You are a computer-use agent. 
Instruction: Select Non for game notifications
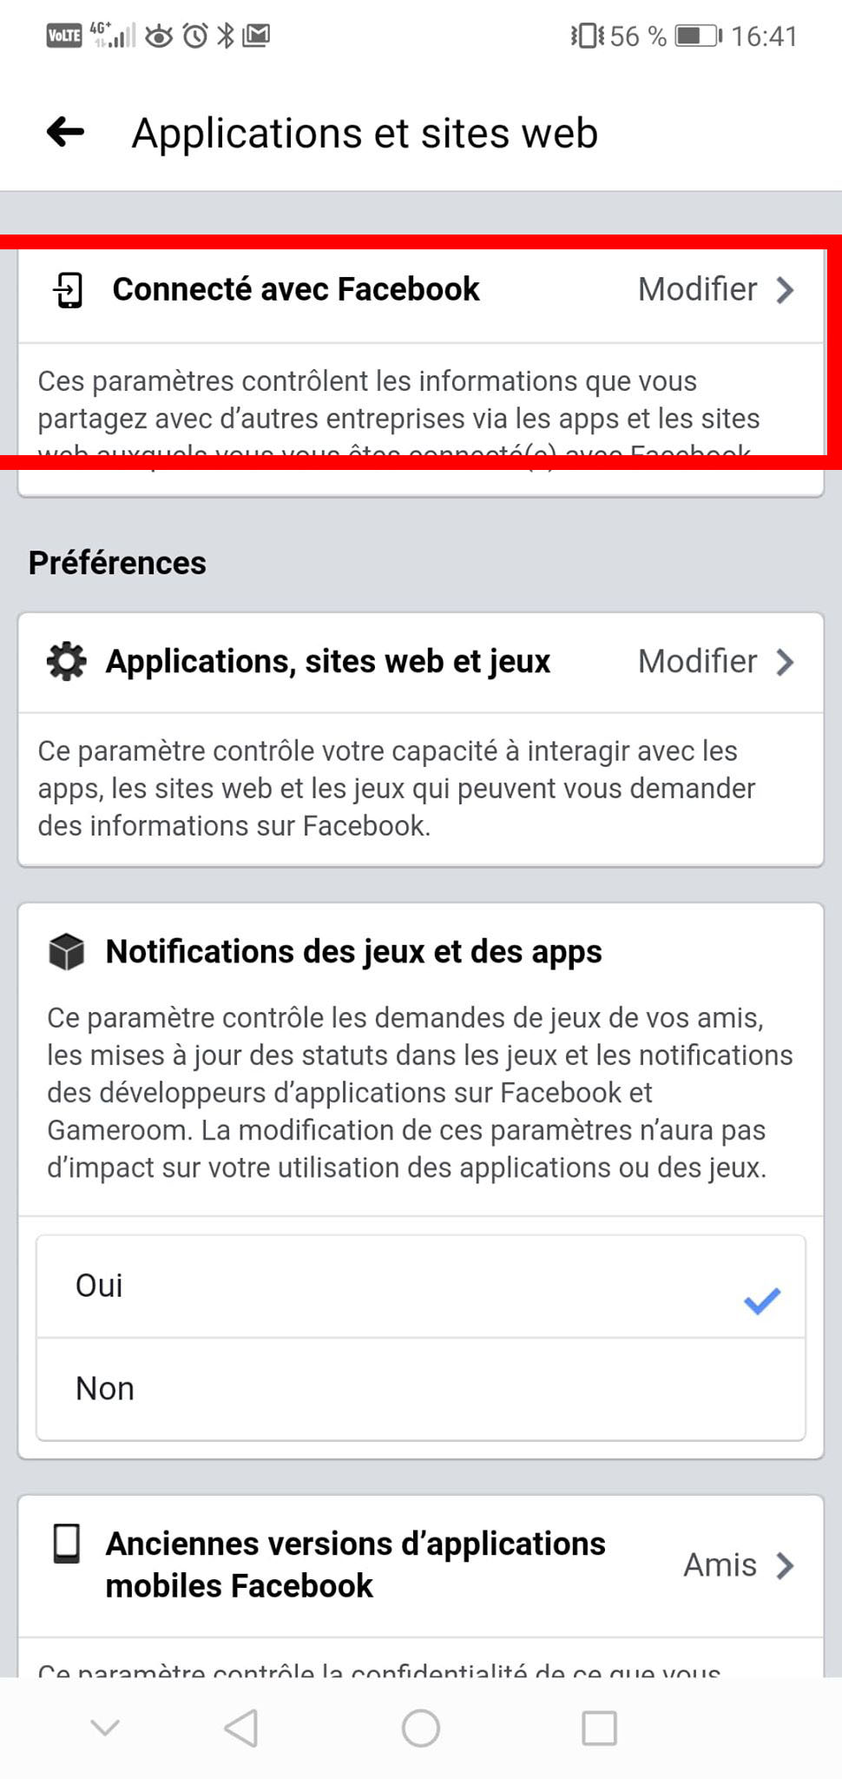pos(105,1389)
